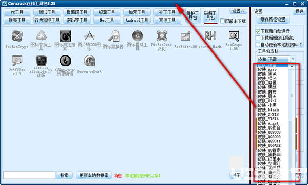This screenshot has width=308, height=185.
Task: Launch the 图标提取工具 icon
Action: [138, 36]
